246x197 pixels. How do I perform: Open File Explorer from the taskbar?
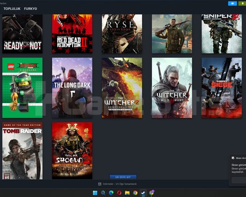pos(127,193)
